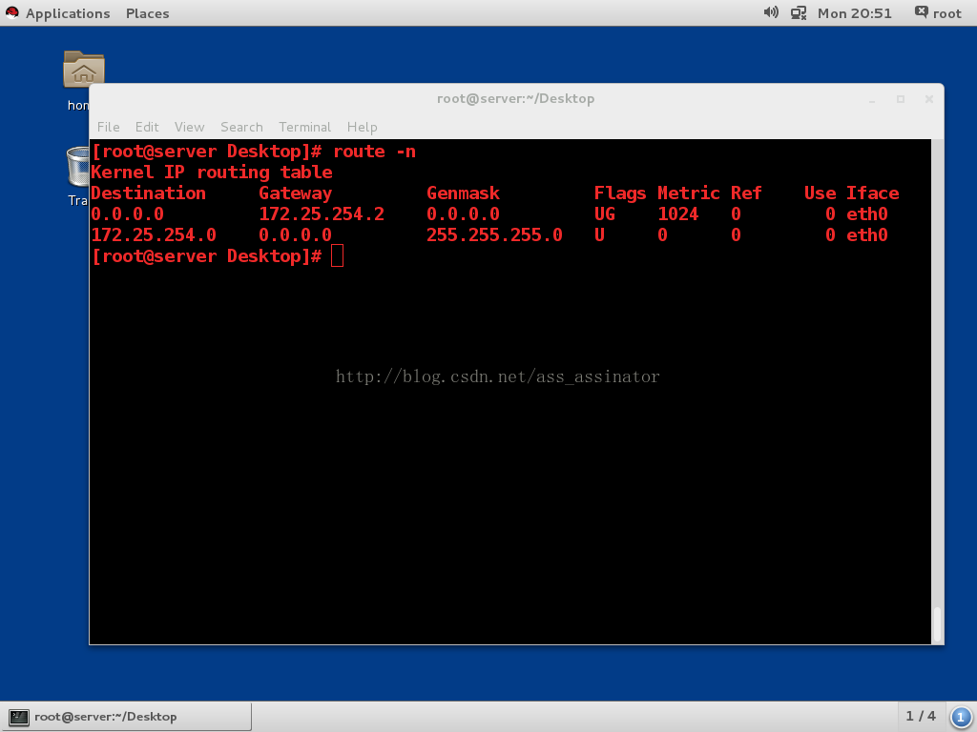The height and width of the screenshot is (732, 977).
Task: Click destination value 172.25.254.0
Action: (x=154, y=235)
